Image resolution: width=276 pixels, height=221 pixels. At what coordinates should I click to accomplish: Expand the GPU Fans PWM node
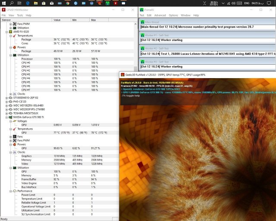click(x=10, y=140)
